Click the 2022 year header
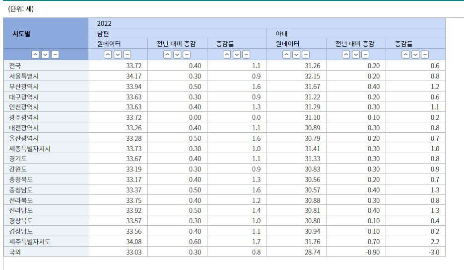Screen dimensions: 464x270 (266, 23)
